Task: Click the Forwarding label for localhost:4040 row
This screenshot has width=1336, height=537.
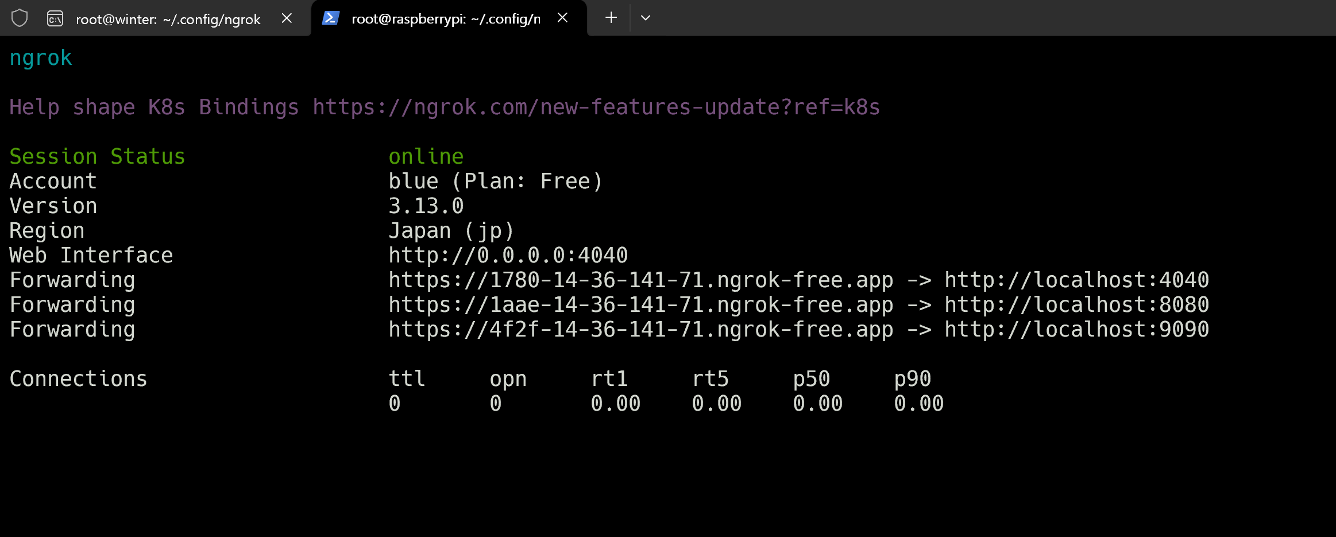Action: click(72, 280)
